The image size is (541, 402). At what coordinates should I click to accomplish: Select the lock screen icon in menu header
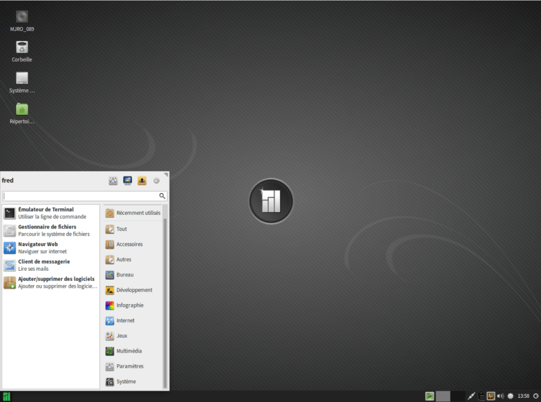(x=126, y=180)
